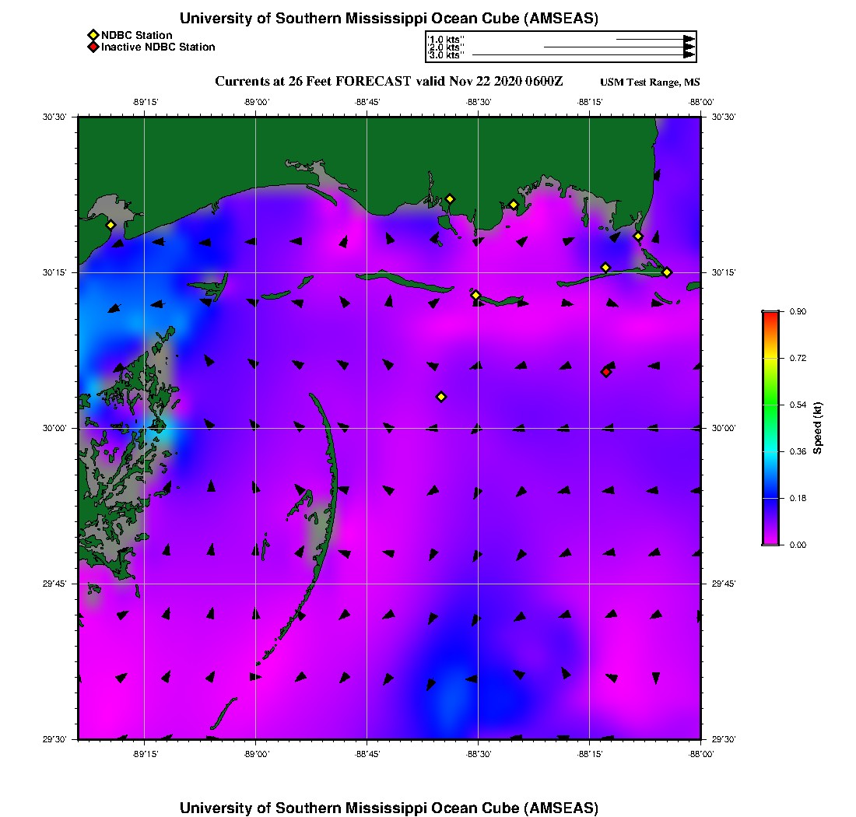Click the magenta bottom of the speed color bar

tap(770, 540)
